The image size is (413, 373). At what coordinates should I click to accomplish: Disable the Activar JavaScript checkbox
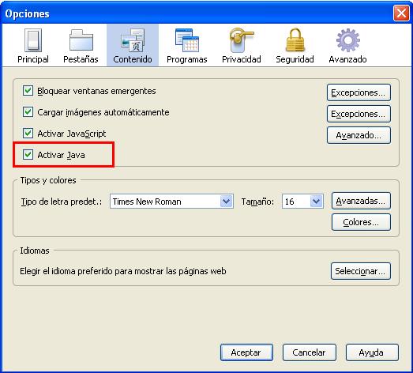coord(28,134)
